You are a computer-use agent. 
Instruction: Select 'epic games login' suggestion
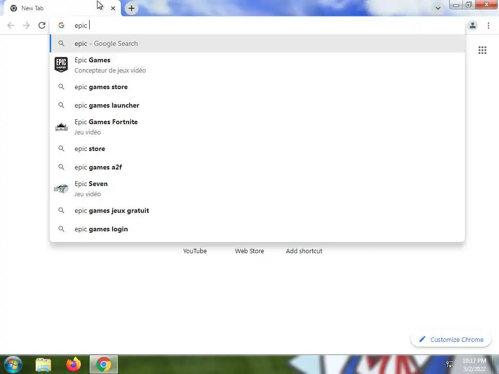point(257,229)
